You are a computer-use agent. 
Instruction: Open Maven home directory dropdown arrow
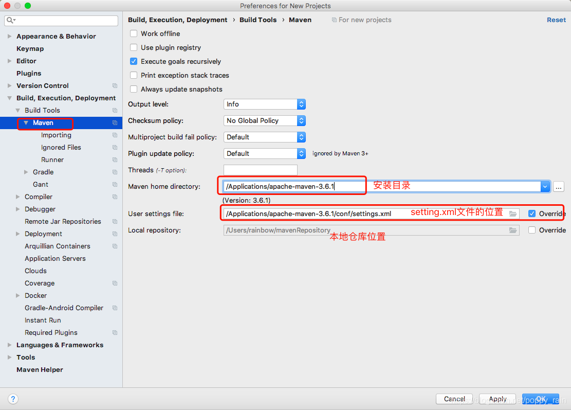[545, 187]
